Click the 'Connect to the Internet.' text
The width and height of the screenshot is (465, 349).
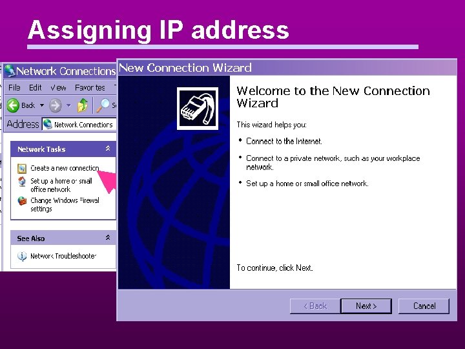coord(284,142)
